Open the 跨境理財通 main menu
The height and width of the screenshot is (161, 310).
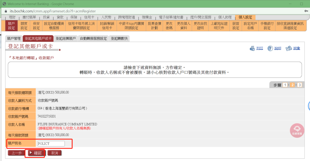(127, 17)
